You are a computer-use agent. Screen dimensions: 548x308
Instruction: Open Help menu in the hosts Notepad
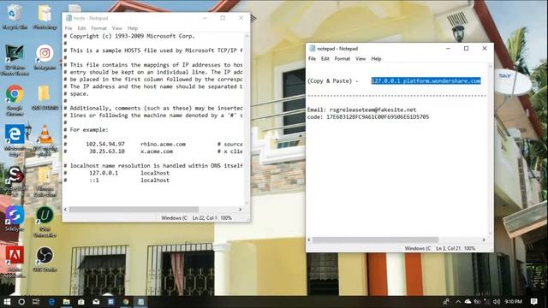pos(133,28)
